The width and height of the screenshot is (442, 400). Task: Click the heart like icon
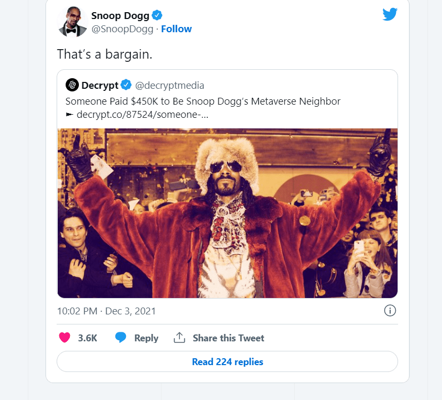(65, 338)
